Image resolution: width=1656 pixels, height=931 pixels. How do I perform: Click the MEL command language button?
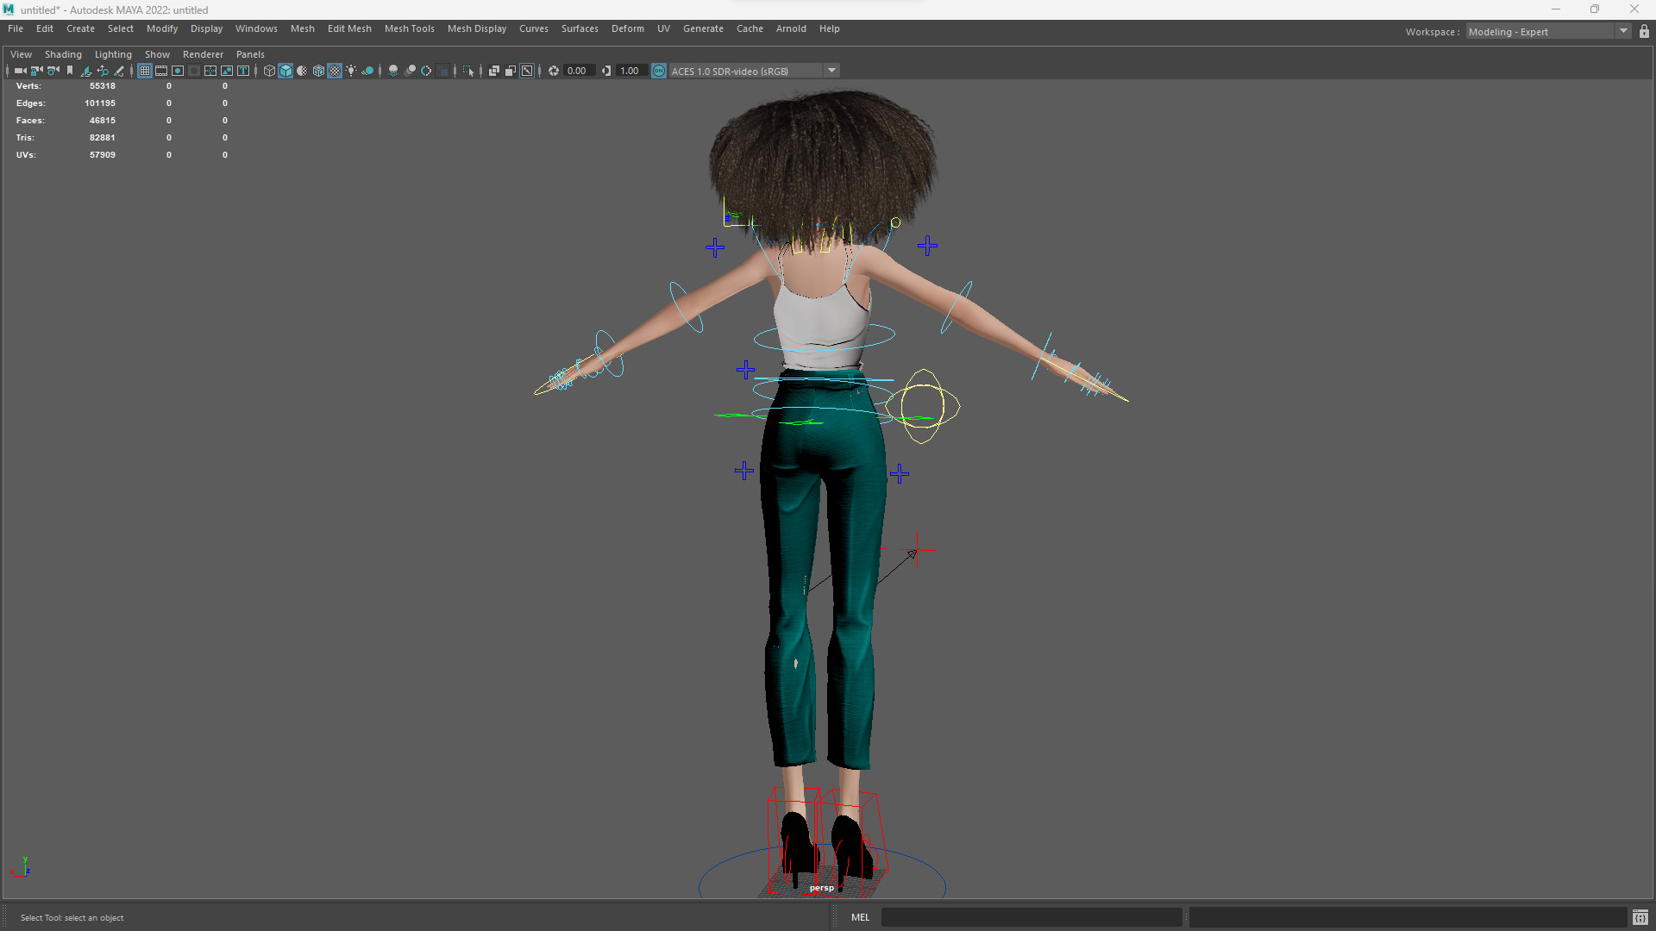[860, 917]
